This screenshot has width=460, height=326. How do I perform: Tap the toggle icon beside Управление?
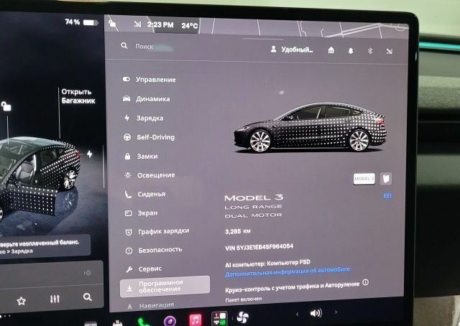(x=126, y=79)
